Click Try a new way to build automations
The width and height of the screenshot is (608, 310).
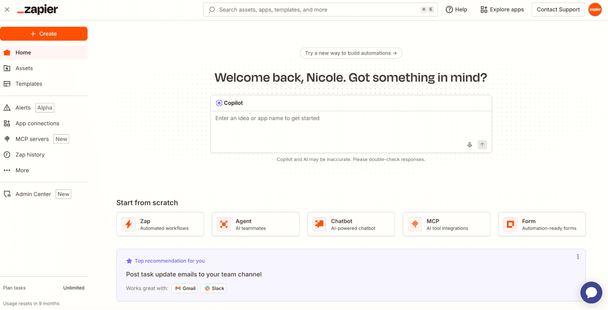(351, 53)
